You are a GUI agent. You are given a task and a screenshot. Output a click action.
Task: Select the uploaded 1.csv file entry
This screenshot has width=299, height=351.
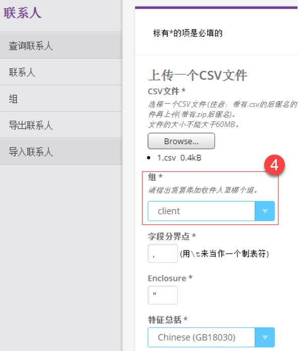click(x=180, y=158)
